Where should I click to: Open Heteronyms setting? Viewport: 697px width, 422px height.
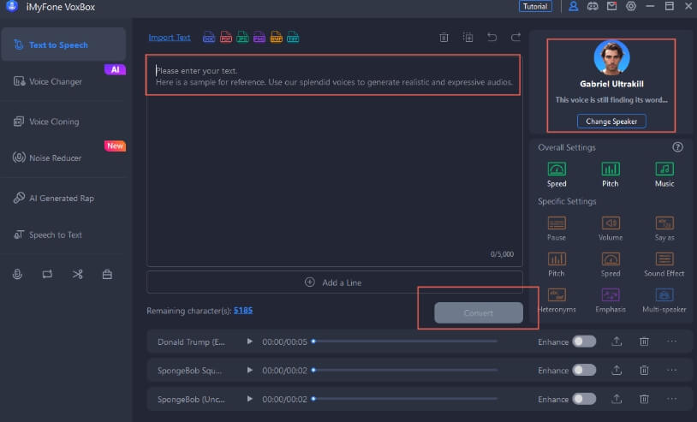[x=557, y=300]
